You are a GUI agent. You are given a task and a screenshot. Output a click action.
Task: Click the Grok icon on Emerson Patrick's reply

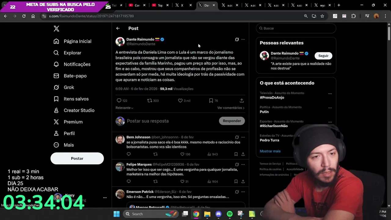[237, 192]
